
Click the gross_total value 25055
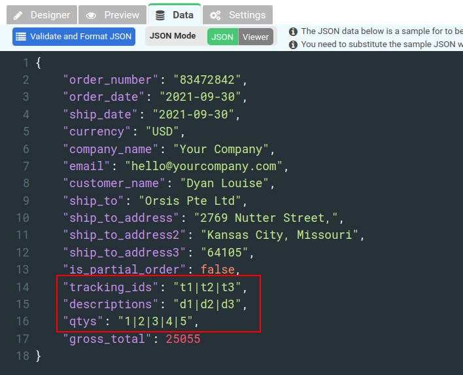(183, 339)
